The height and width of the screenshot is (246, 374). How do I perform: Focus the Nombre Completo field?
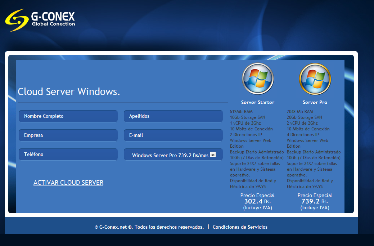click(x=68, y=116)
